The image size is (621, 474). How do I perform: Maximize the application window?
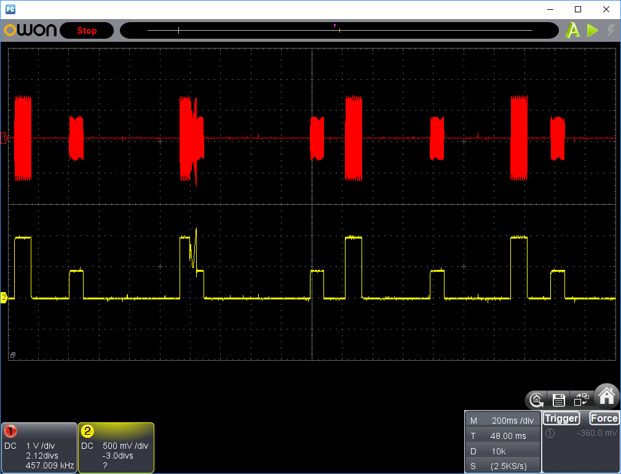click(578, 9)
